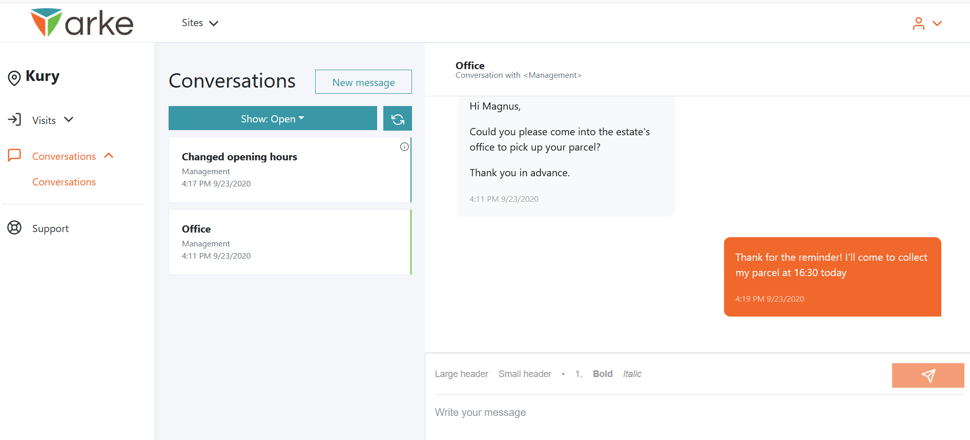Click the Support lifebuoy icon
Image resolution: width=970 pixels, height=440 pixels.
[14, 227]
